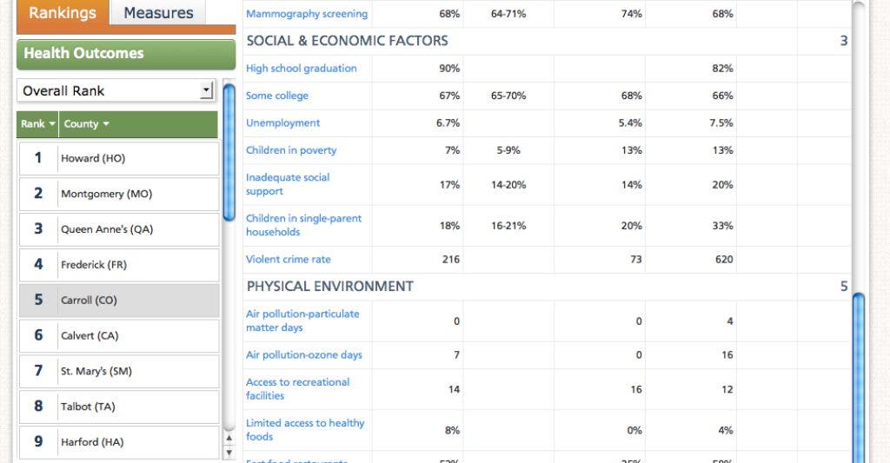Select Montgomery (MO) county row
The height and width of the screenshot is (463, 890).
(119, 194)
